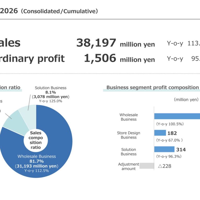This screenshot has width=200, height=200.
Task: Click the 'Adjustment amount' label
Action: (129, 166)
